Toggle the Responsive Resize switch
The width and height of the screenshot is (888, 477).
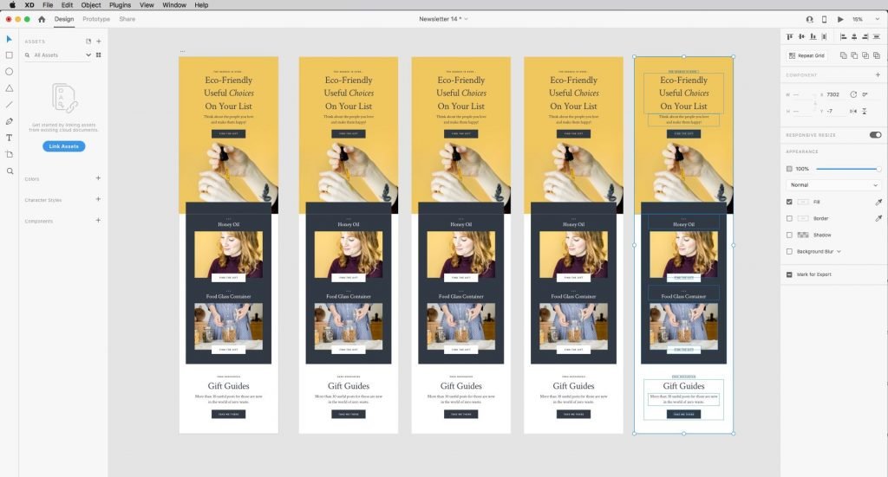coord(875,135)
